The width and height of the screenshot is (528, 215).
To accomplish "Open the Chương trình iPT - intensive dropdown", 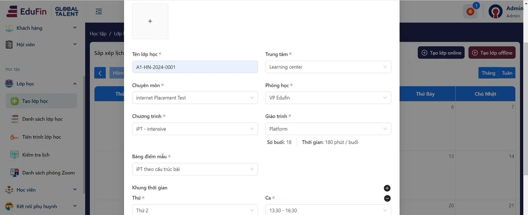I will (x=195, y=129).
